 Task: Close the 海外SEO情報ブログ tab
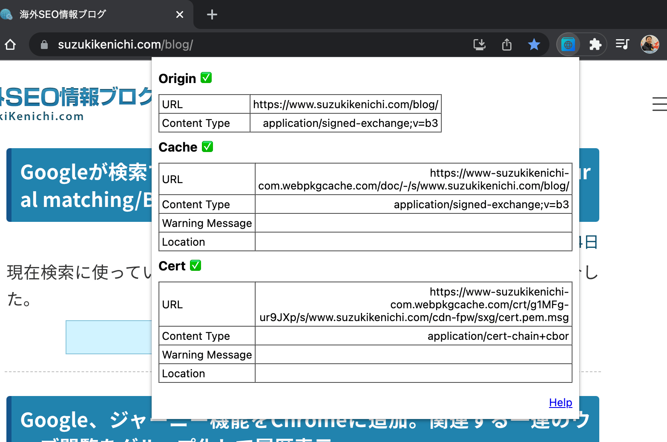pyautogui.click(x=180, y=14)
